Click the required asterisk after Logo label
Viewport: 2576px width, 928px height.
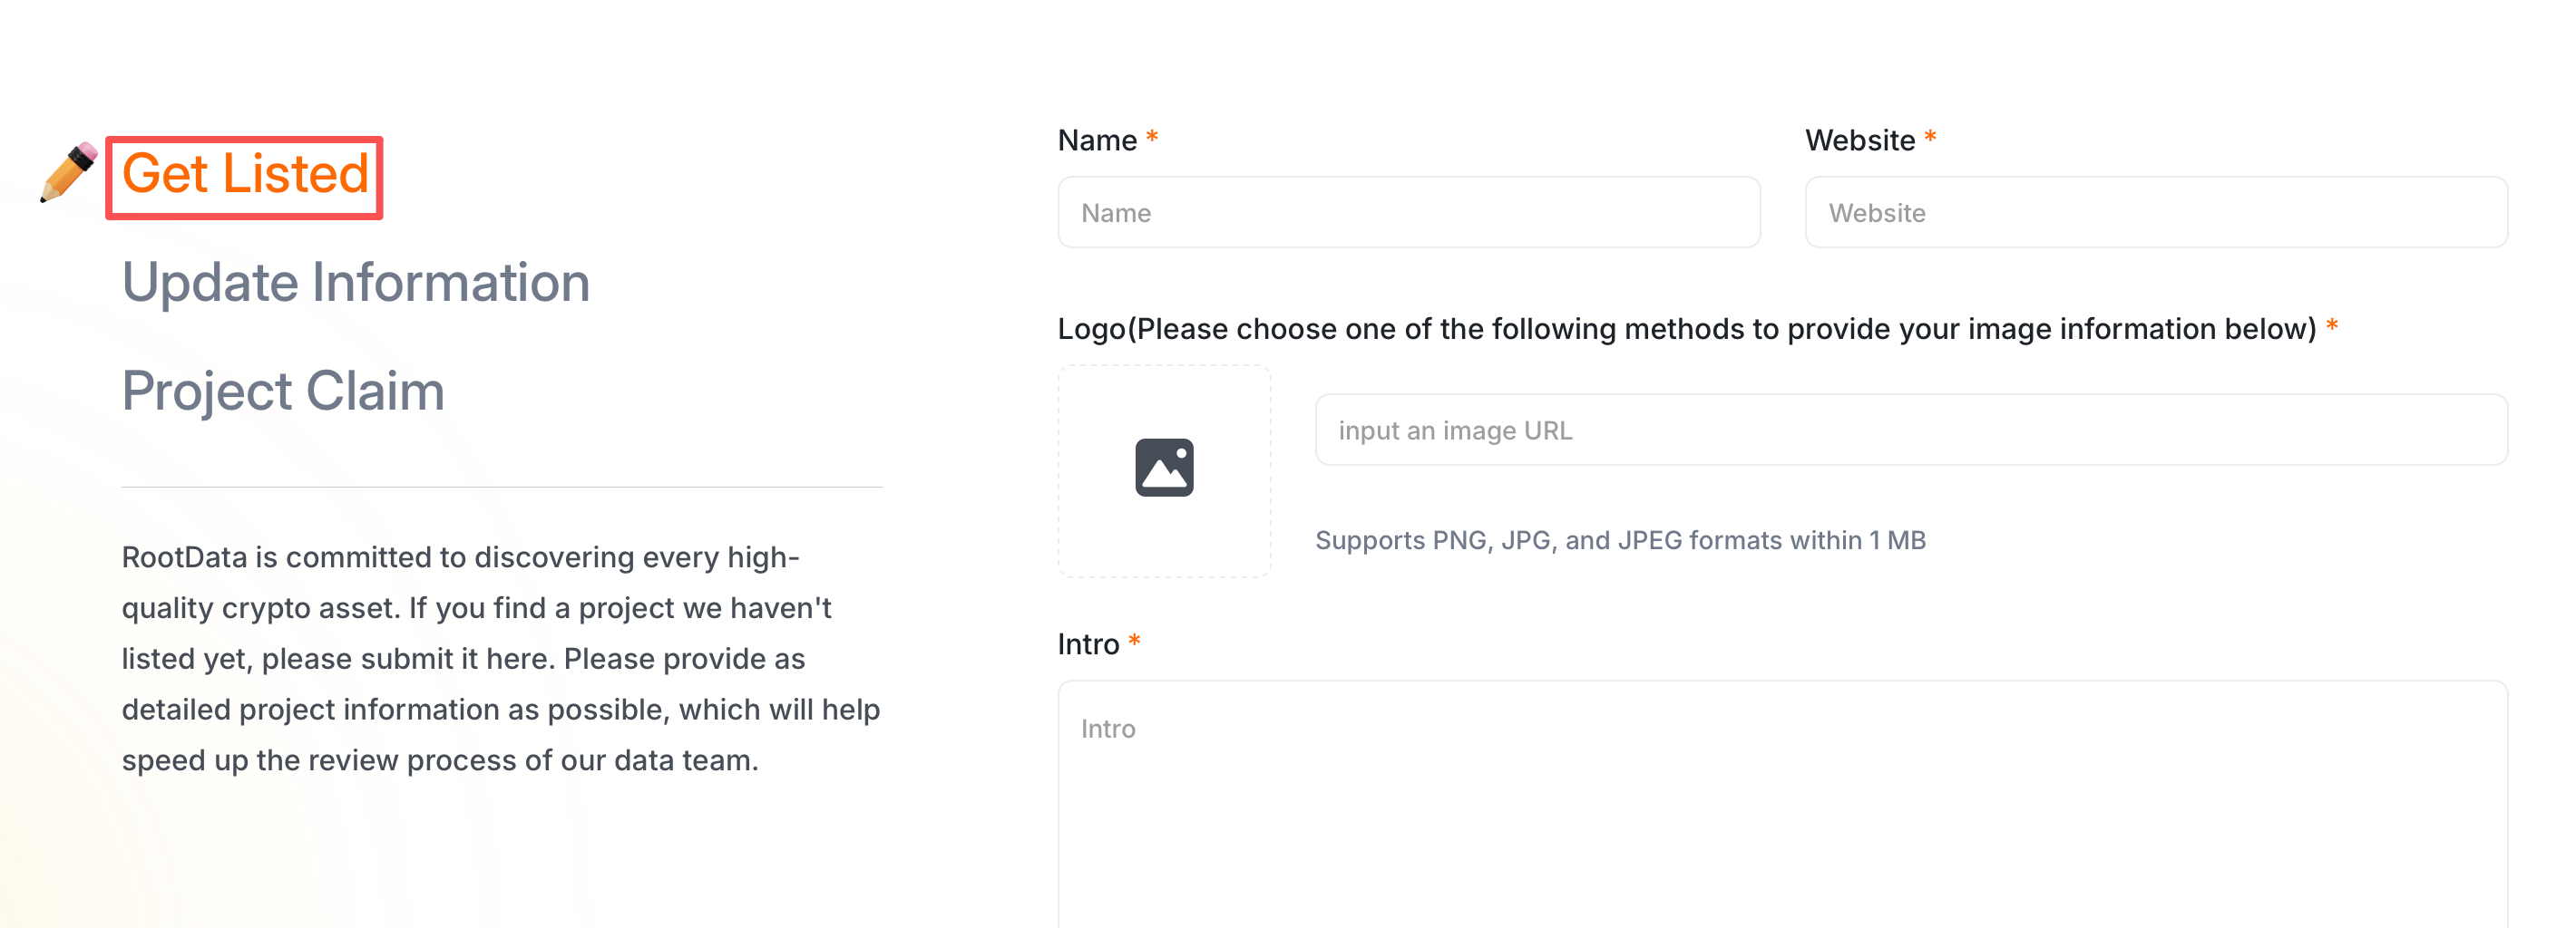click(x=2332, y=325)
